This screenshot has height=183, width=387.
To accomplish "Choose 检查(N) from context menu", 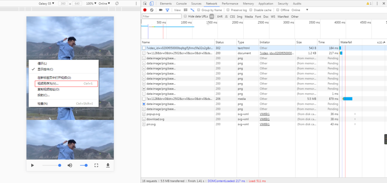I will (x=64, y=104).
